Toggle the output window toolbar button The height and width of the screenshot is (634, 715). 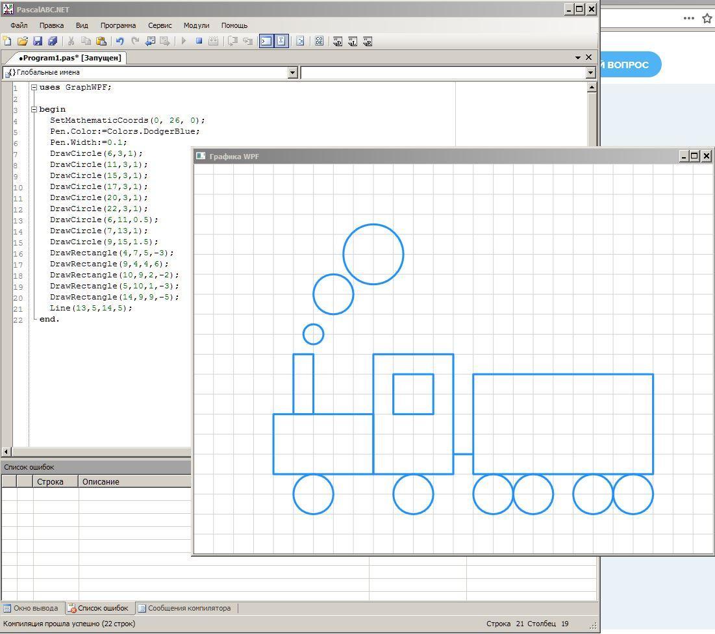click(x=266, y=41)
